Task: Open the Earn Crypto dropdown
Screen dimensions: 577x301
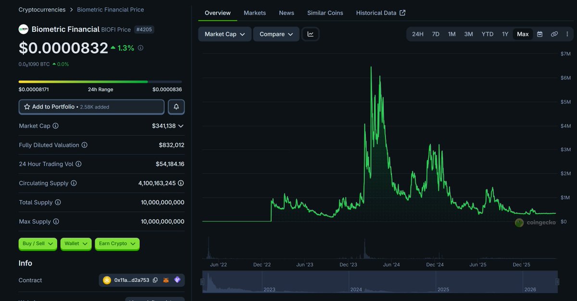Action: (x=117, y=244)
